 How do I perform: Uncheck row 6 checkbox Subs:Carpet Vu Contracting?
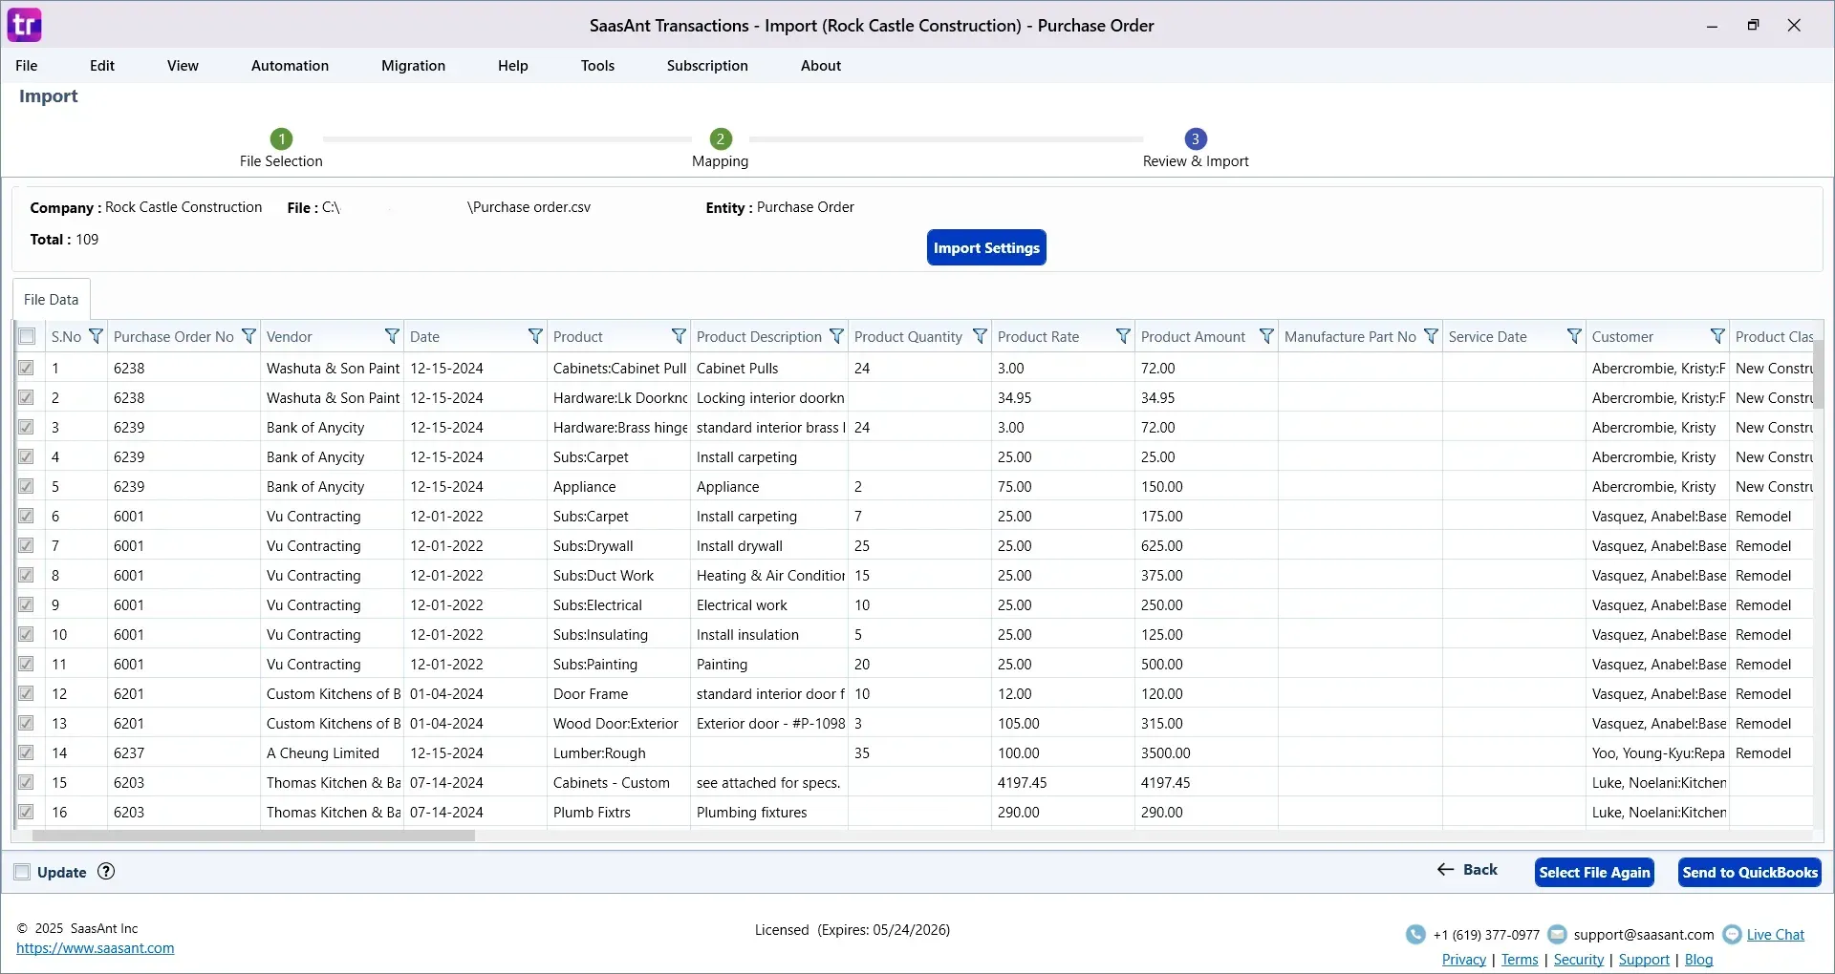[26, 516]
